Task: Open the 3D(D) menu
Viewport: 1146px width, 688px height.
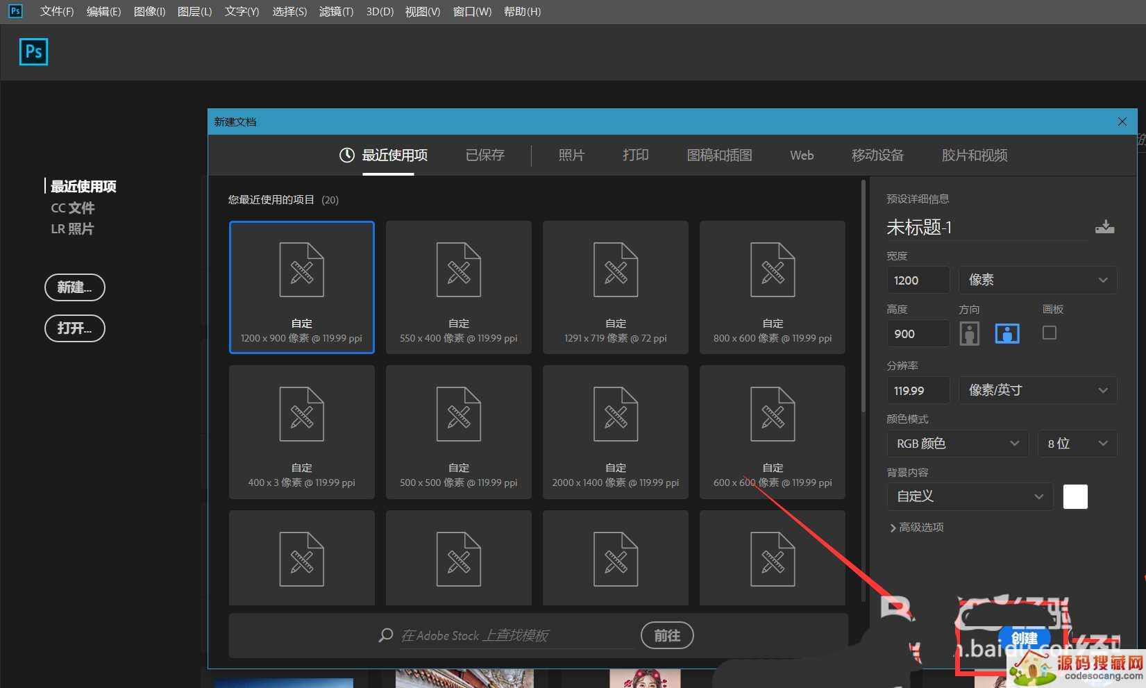Action: click(380, 11)
